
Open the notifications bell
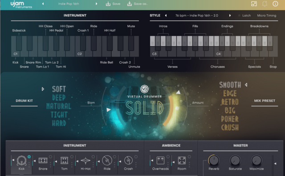coord(265,4)
